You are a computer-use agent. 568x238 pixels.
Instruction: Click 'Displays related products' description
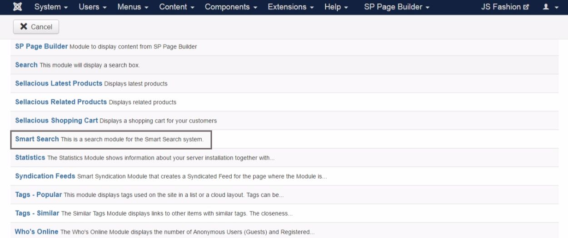(143, 102)
